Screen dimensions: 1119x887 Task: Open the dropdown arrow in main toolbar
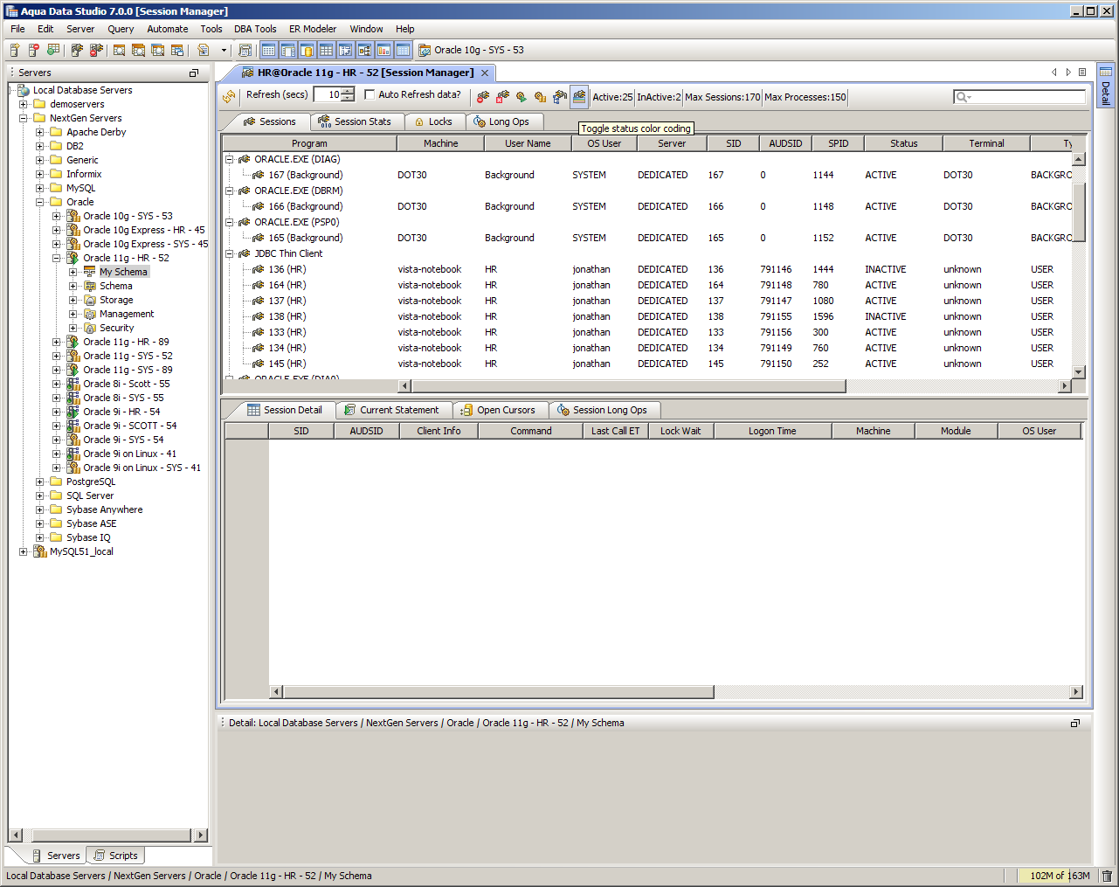224,51
